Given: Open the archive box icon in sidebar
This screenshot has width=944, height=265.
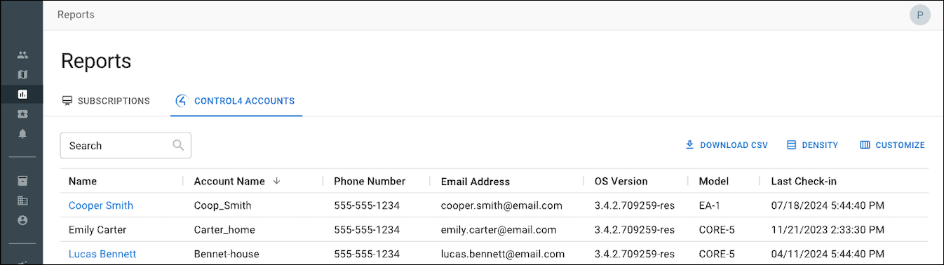Looking at the screenshot, I should click(x=22, y=181).
